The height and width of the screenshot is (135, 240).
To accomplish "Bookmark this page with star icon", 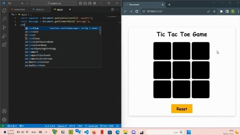I will (x=214, y=11).
